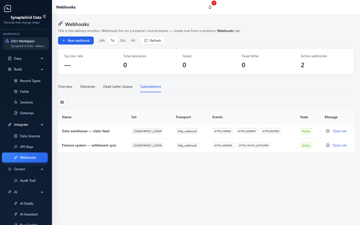Collapse the Build section

pos(42,69)
